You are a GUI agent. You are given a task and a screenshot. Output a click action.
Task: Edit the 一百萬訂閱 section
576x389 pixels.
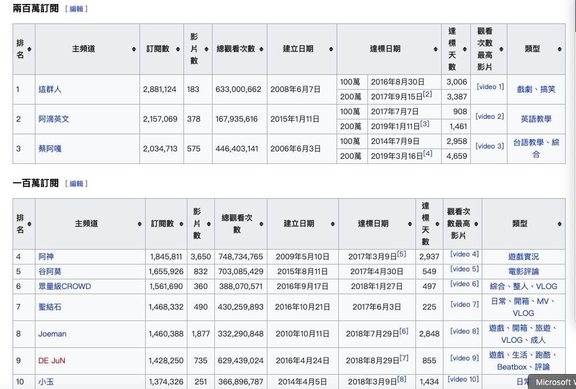(76, 183)
